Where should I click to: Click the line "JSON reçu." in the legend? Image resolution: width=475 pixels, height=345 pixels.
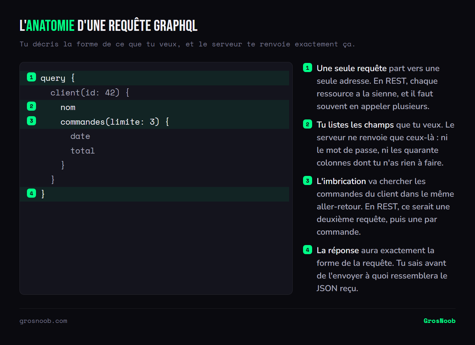coord(337,289)
